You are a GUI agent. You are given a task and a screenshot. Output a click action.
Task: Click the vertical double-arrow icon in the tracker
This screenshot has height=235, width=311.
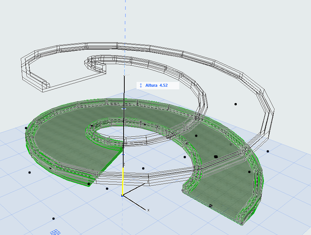coord(141,85)
